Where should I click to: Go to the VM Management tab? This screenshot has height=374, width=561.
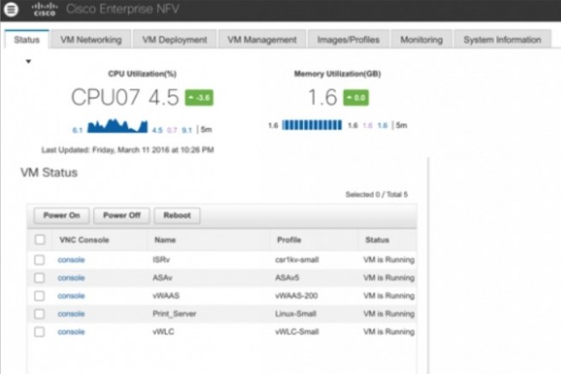point(262,40)
